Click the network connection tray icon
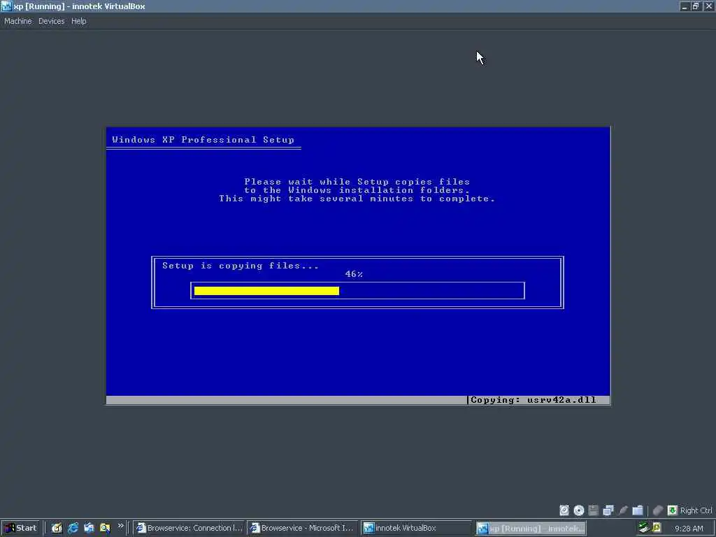The image size is (716, 537). click(643, 528)
